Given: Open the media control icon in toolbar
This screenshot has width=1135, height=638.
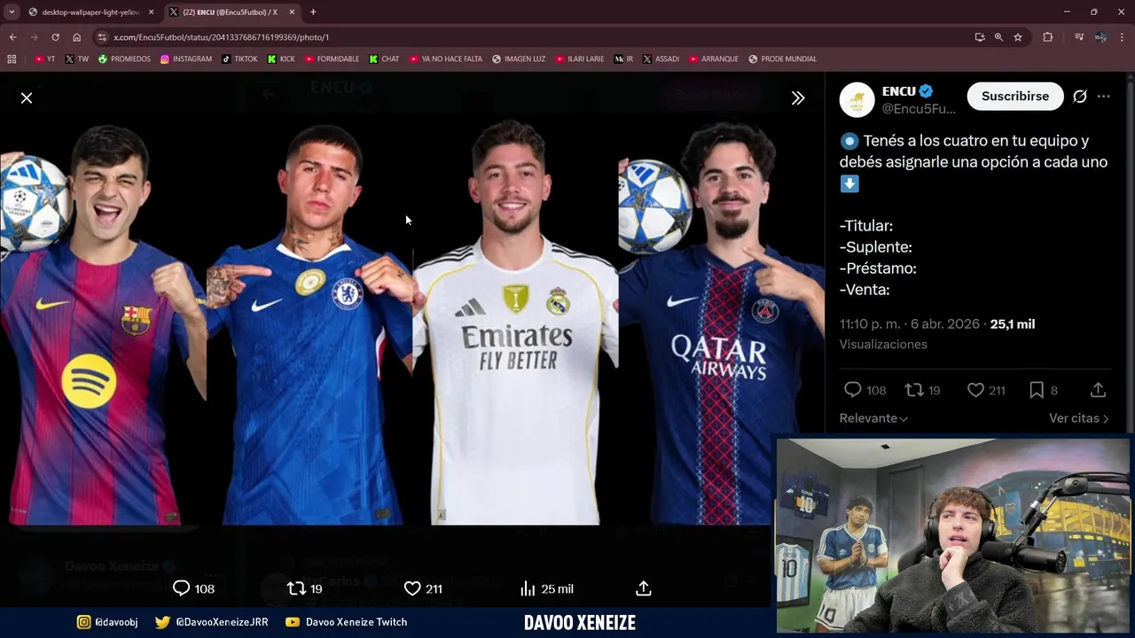Looking at the screenshot, I should pyautogui.click(x=1079, y=37).
